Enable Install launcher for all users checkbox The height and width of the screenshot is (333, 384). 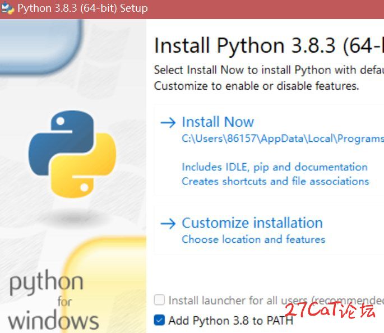(159, 300)
